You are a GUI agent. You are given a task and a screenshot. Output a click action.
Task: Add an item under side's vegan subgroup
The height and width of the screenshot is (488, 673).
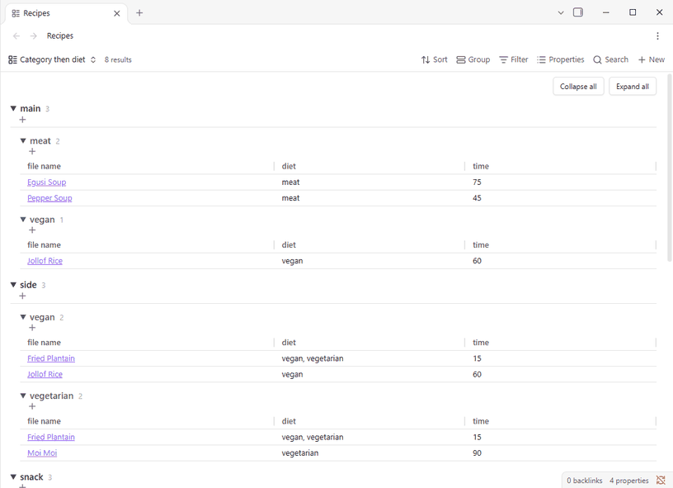coord(32,328)
